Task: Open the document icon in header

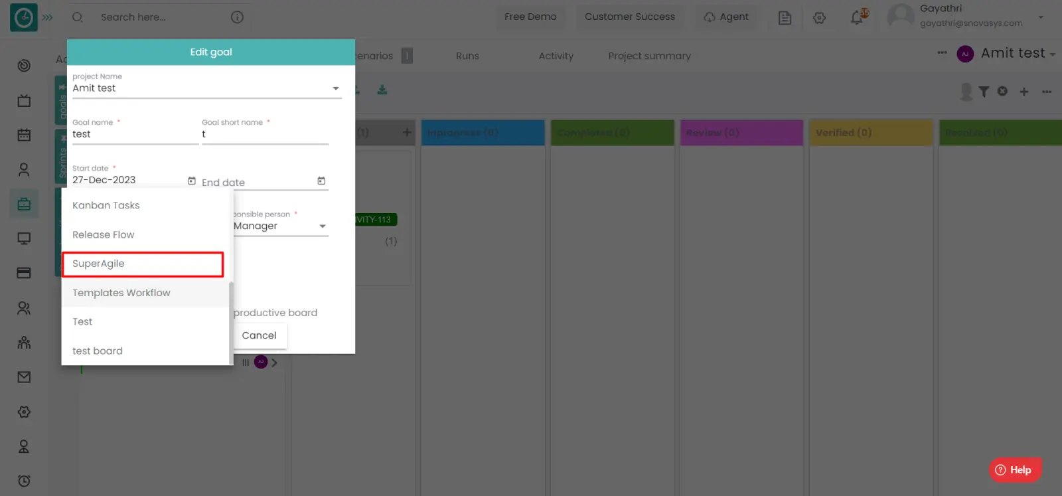Action: pos(785,18)
